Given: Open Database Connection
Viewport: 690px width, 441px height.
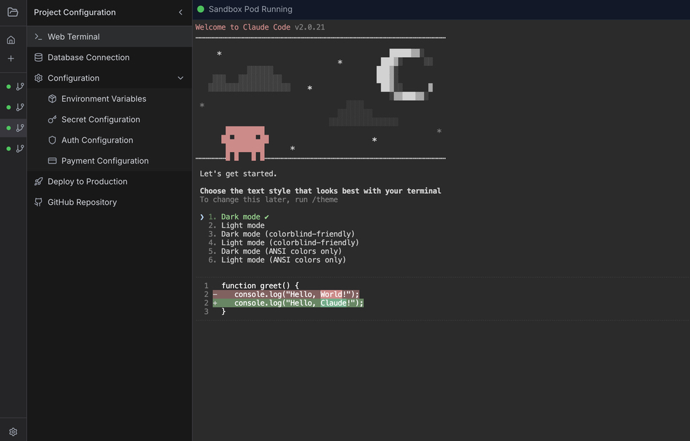Looking at the screenshot, I should pos(109,57).
